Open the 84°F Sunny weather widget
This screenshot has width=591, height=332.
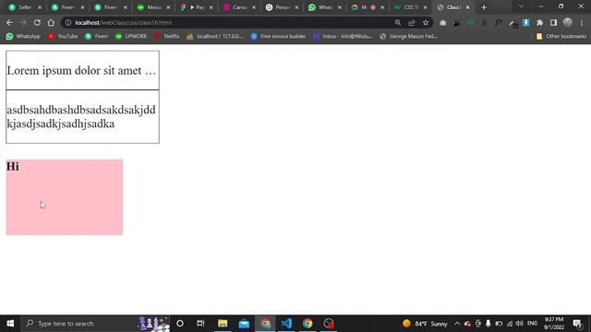point(425,324)
